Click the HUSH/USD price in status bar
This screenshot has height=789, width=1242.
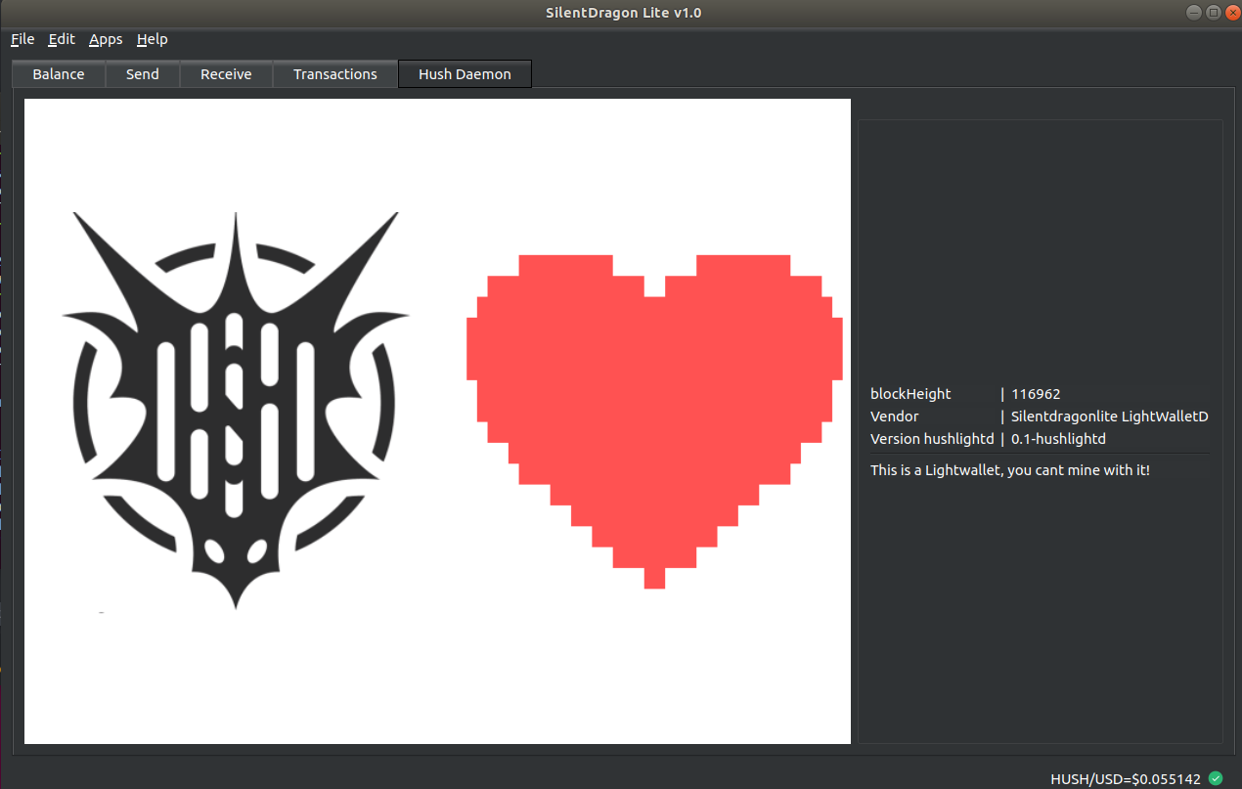(1126, 779)
